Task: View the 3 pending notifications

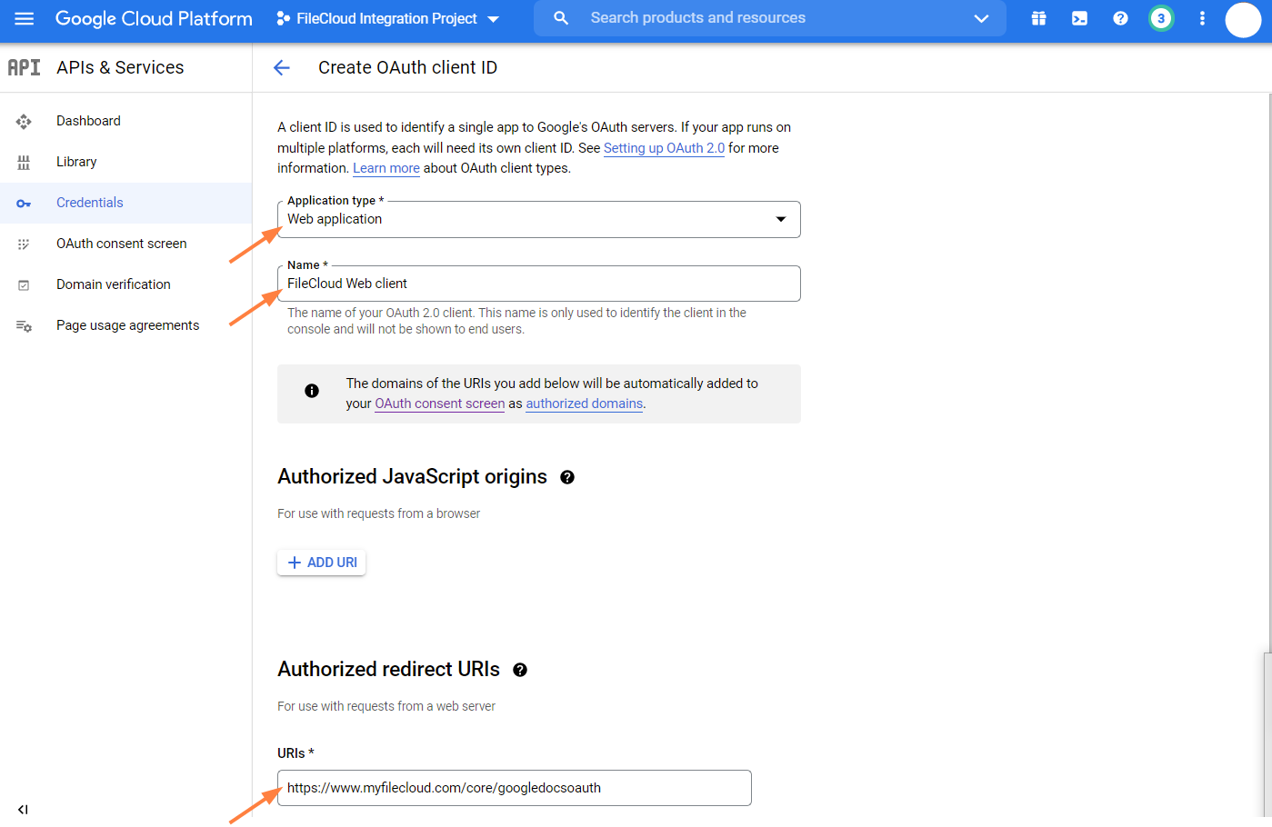Action: [1161, 18]
